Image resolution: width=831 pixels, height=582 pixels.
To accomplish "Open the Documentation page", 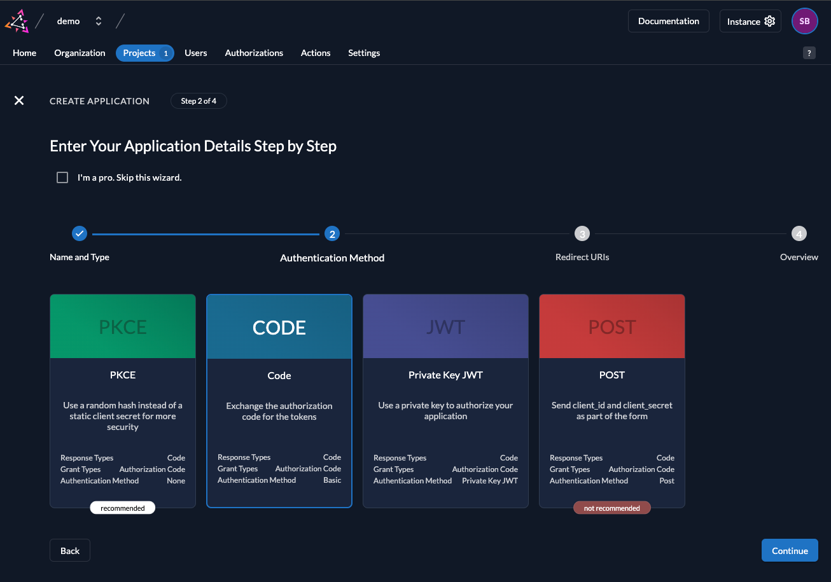I will click(x=668, y=20).
